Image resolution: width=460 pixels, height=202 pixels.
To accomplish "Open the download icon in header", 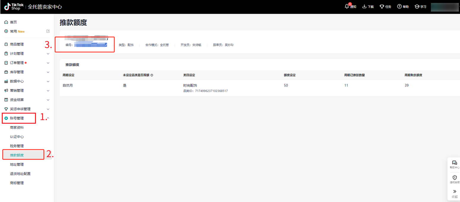I will click(x=364, y=7).
